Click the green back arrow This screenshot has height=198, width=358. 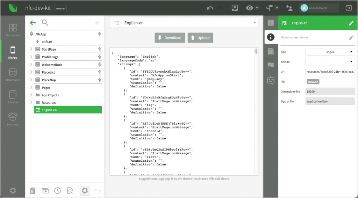tap(33, 23)
